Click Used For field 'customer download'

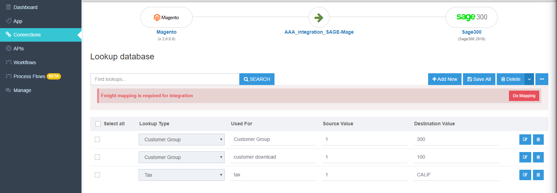pos(273,157)
